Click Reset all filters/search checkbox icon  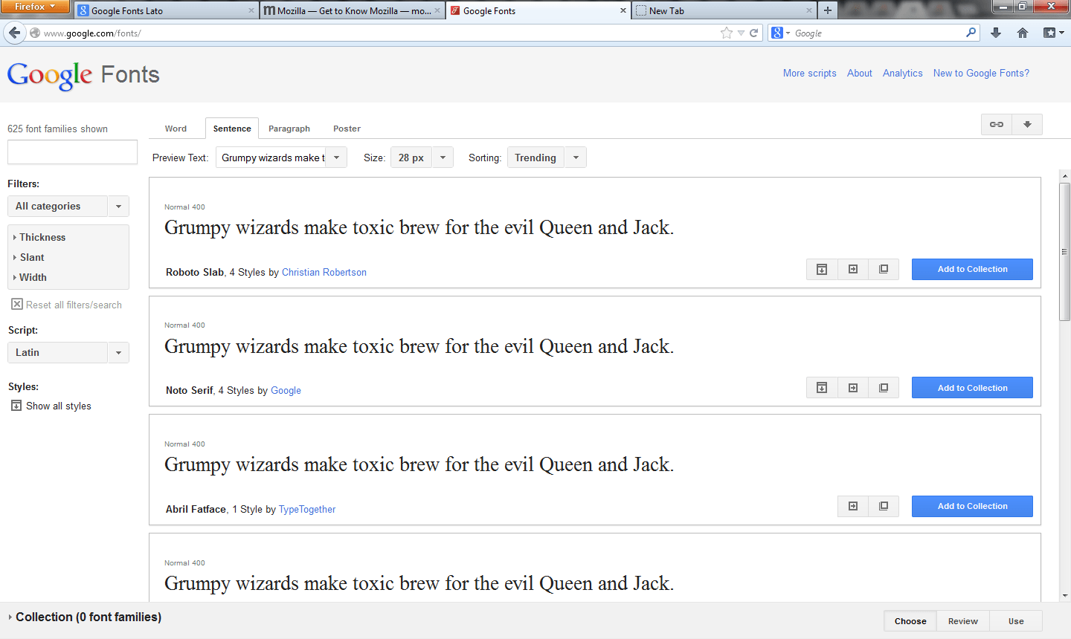pyautogui.click(x=17, y=304)
